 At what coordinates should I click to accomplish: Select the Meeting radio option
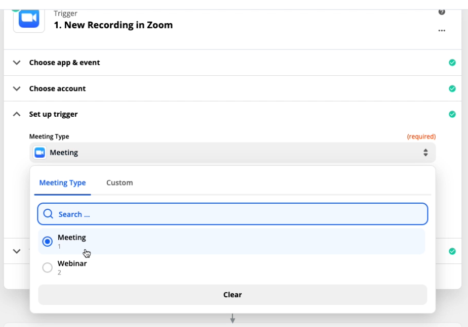(x=47, y=241)
